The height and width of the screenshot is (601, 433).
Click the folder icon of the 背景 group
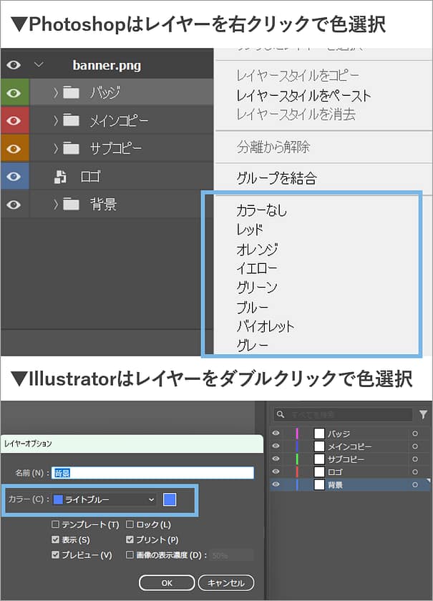click(x=70, y=205)
